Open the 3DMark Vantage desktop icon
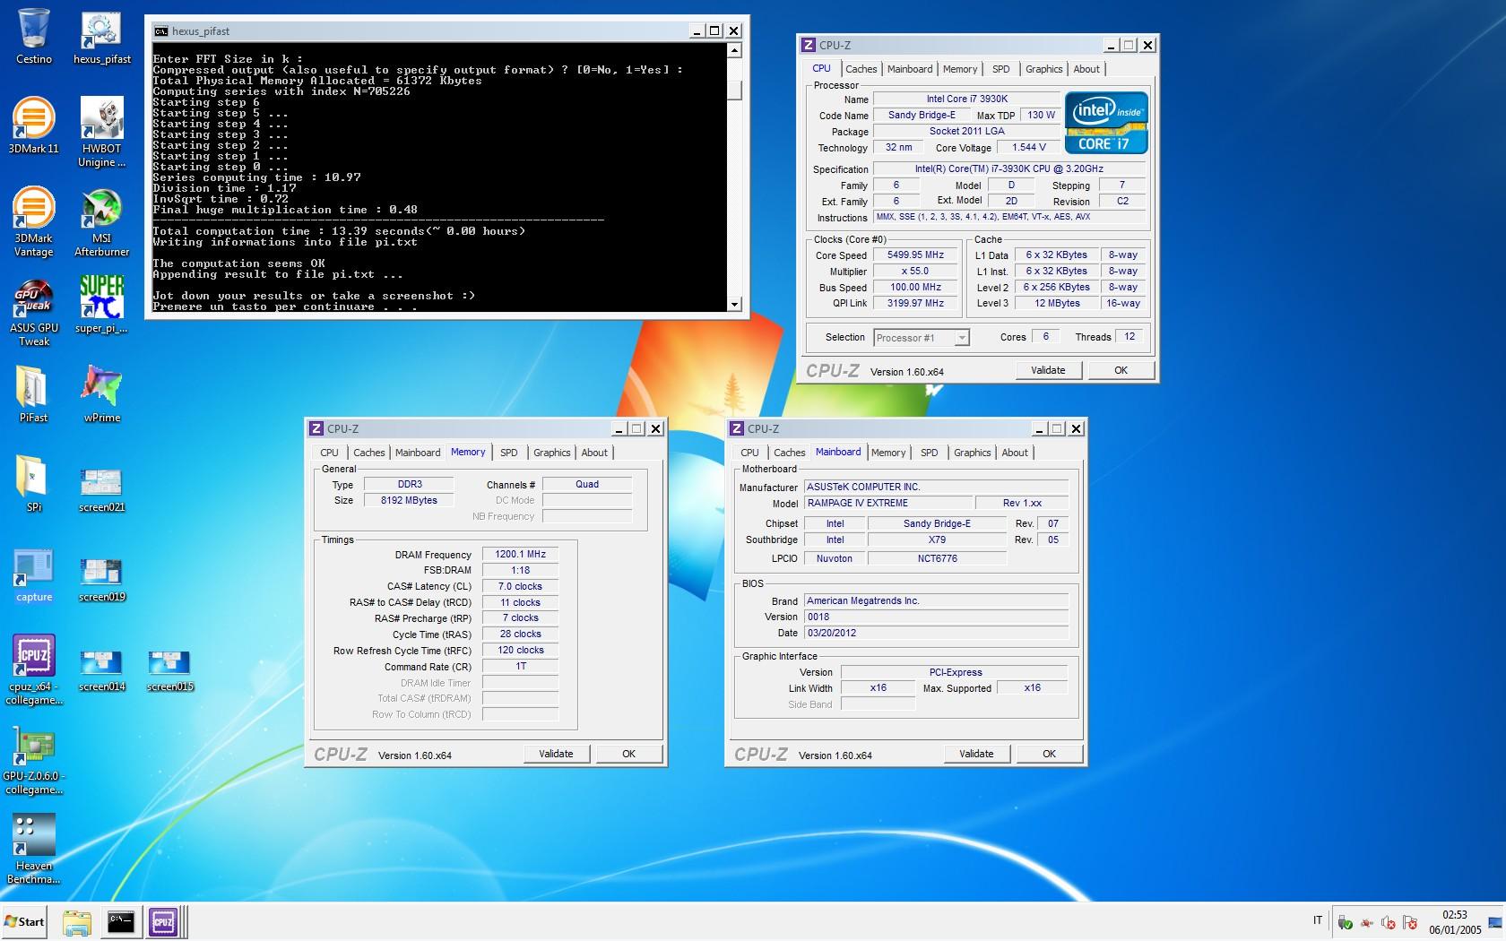 (34, 222)
